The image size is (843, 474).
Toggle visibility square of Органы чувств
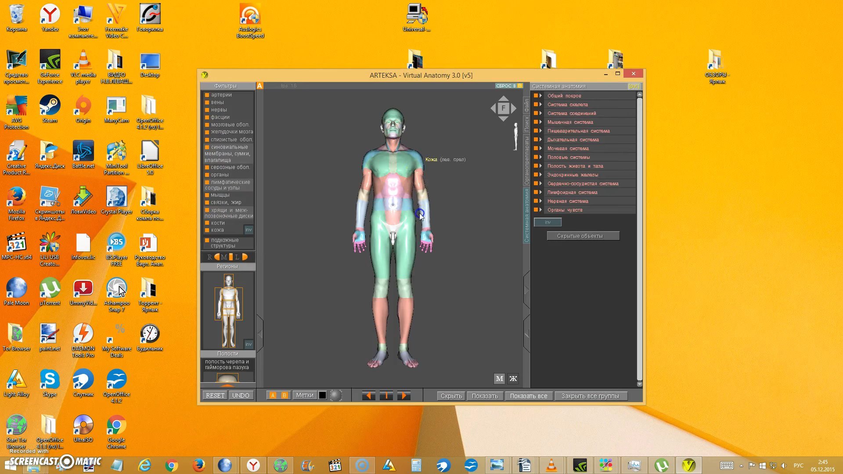pos(536,210)
